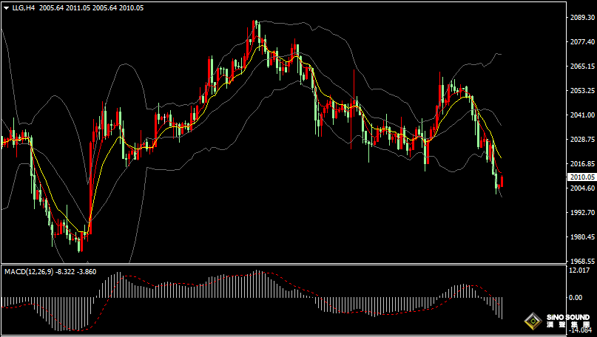The image size is (597, 337).
Task: Select the last red candle on chart
Action: tap(502, 180)
